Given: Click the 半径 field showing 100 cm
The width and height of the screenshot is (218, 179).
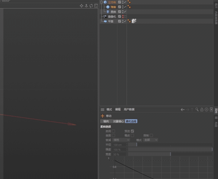Looking at the screenshot, I should (x=119, y=145).
